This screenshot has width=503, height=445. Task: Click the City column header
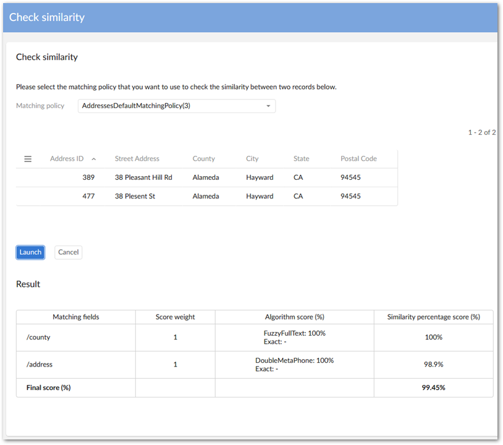(252, 159)
